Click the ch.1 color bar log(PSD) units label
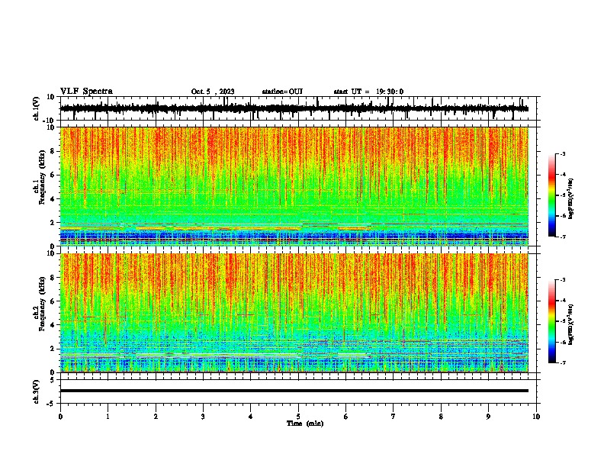 pos(571,199)
